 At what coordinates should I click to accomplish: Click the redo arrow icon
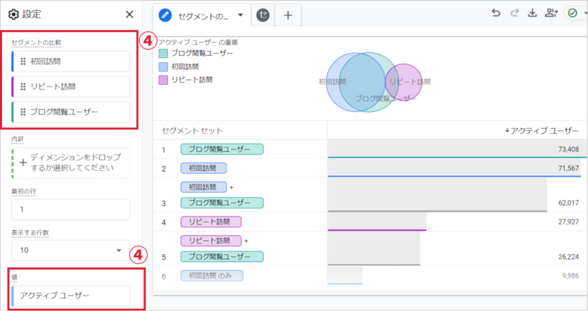point(514,13)
